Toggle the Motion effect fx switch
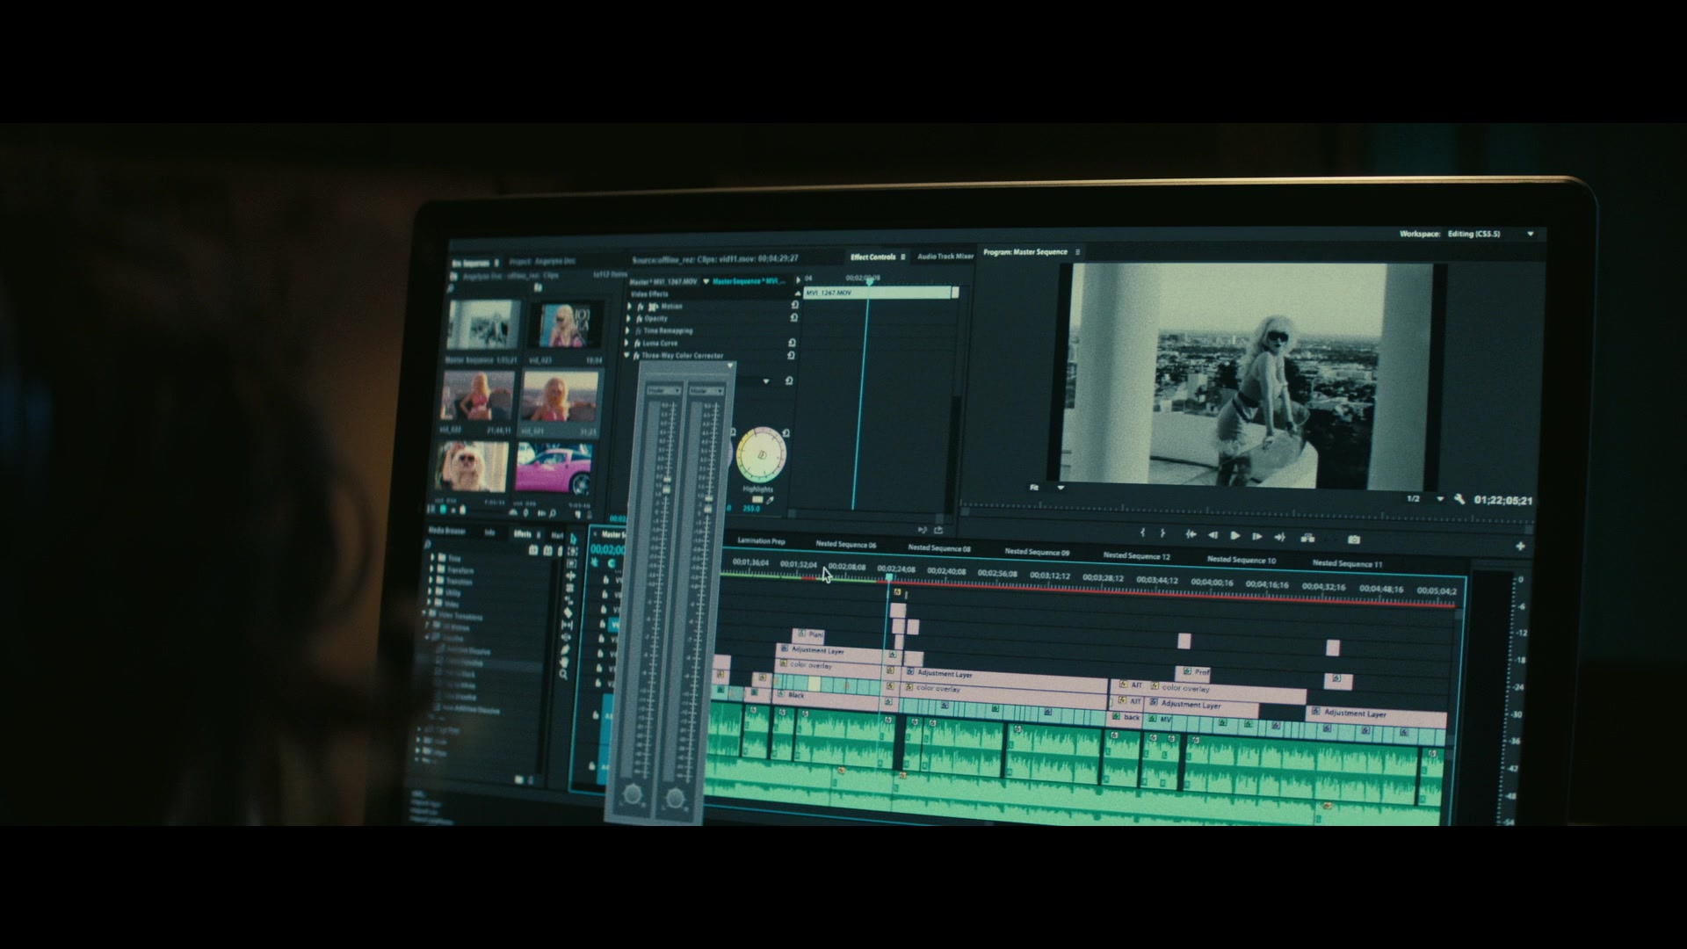 tap(641, 306)
